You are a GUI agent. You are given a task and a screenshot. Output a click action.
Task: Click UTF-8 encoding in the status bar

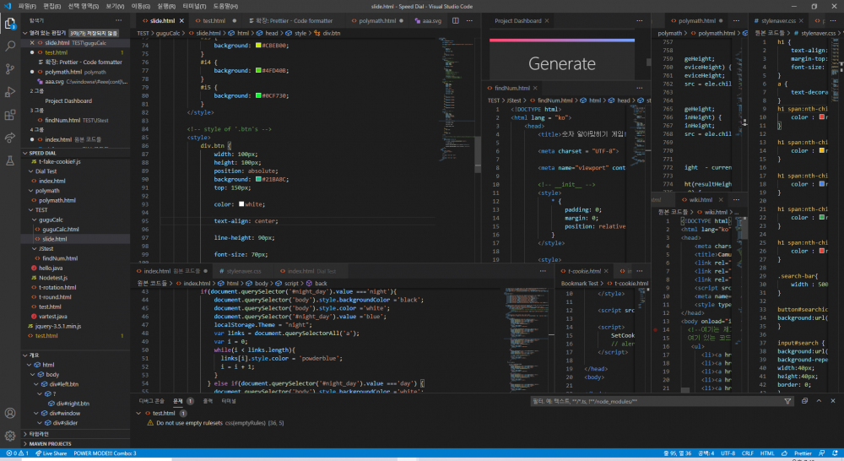point(728,453)
